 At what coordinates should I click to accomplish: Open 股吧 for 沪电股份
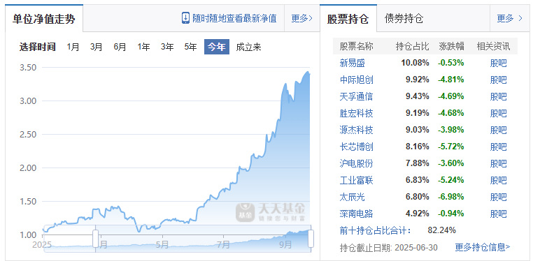(498, 163)
